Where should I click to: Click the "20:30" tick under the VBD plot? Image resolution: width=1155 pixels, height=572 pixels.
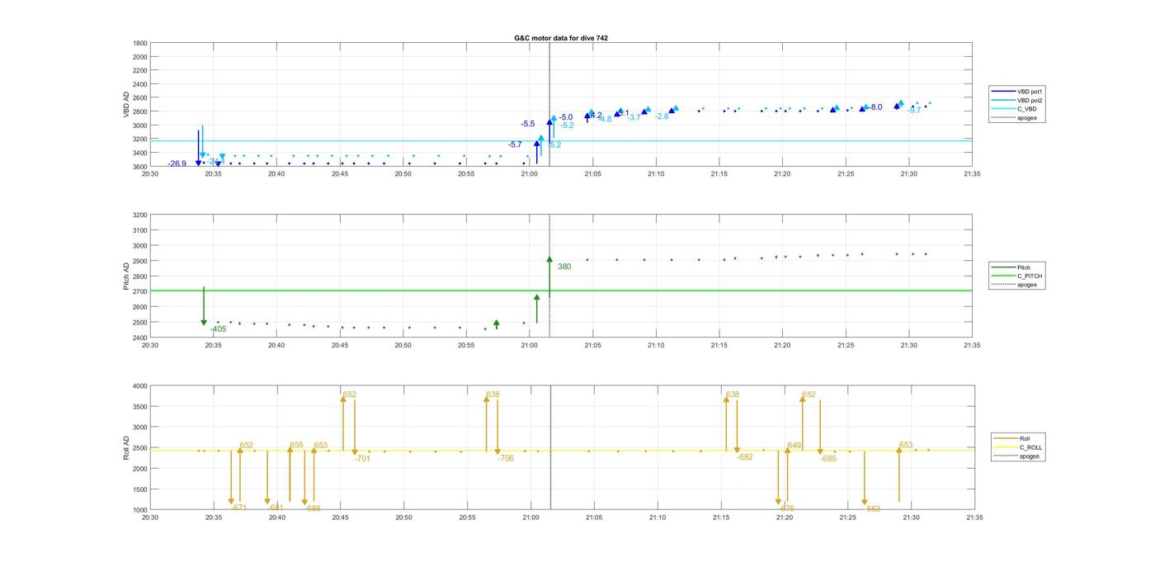[150, 173]
